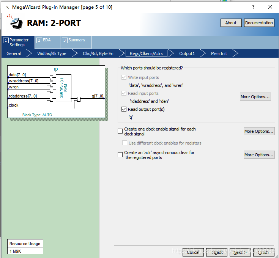Open More Options for aclr asynchronous clear
The height and width of the screenshot is (258, 279).
pos(259,155)
